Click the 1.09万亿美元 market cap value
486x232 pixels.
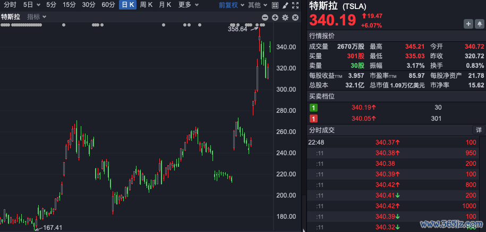click(x=407, y=85)
